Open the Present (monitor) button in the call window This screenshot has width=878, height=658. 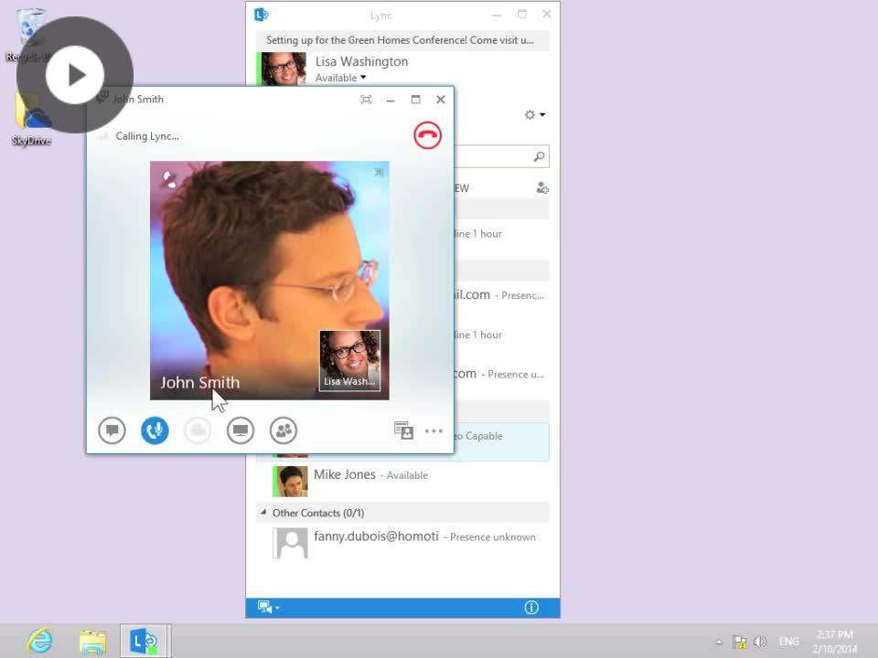tap(241, 430)
